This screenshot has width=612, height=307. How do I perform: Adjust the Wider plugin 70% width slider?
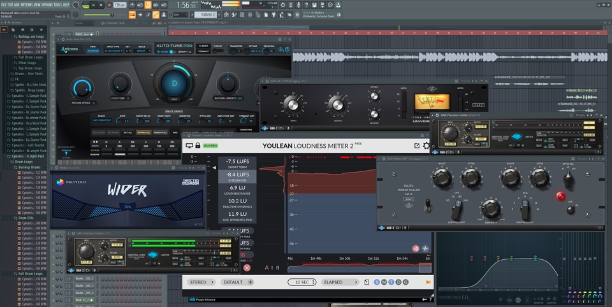[x=127, y=207]
